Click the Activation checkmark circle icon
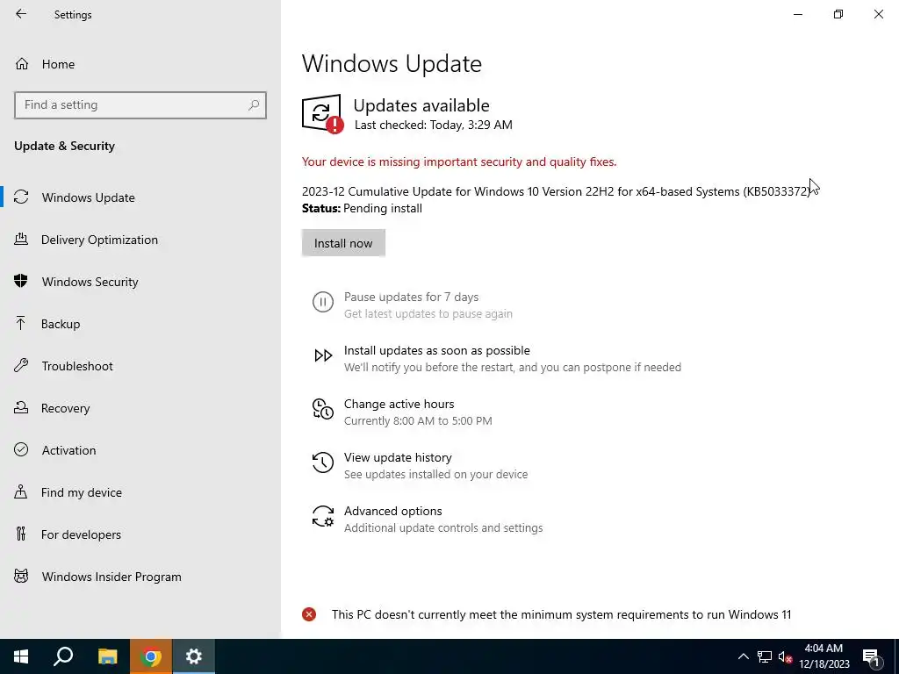 21,449
